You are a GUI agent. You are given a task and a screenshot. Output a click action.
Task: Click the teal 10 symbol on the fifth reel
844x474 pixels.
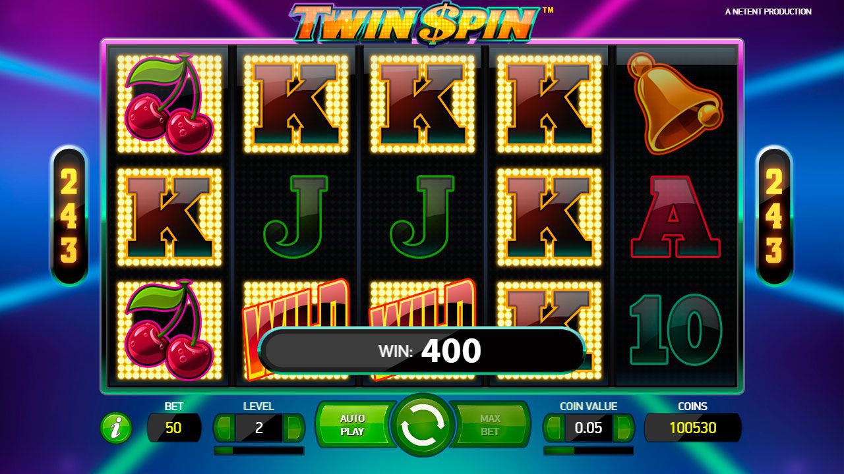pyautogui.click(x=675, y=329)
